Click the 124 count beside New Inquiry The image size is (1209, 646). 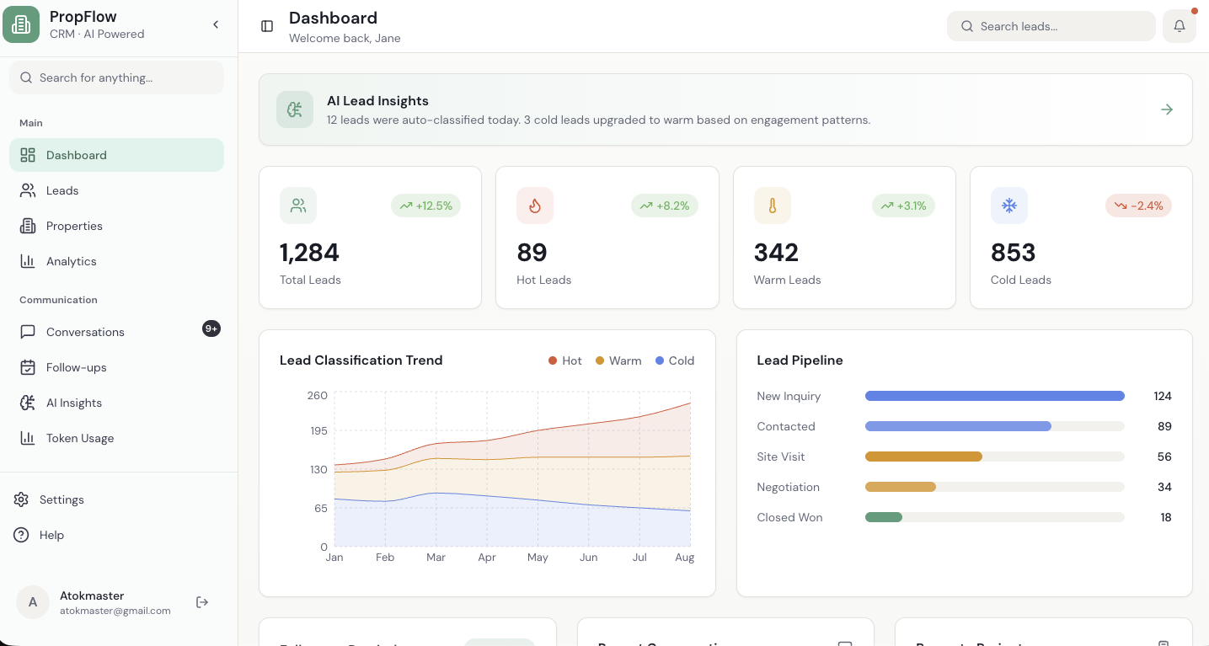(1163, 396)
